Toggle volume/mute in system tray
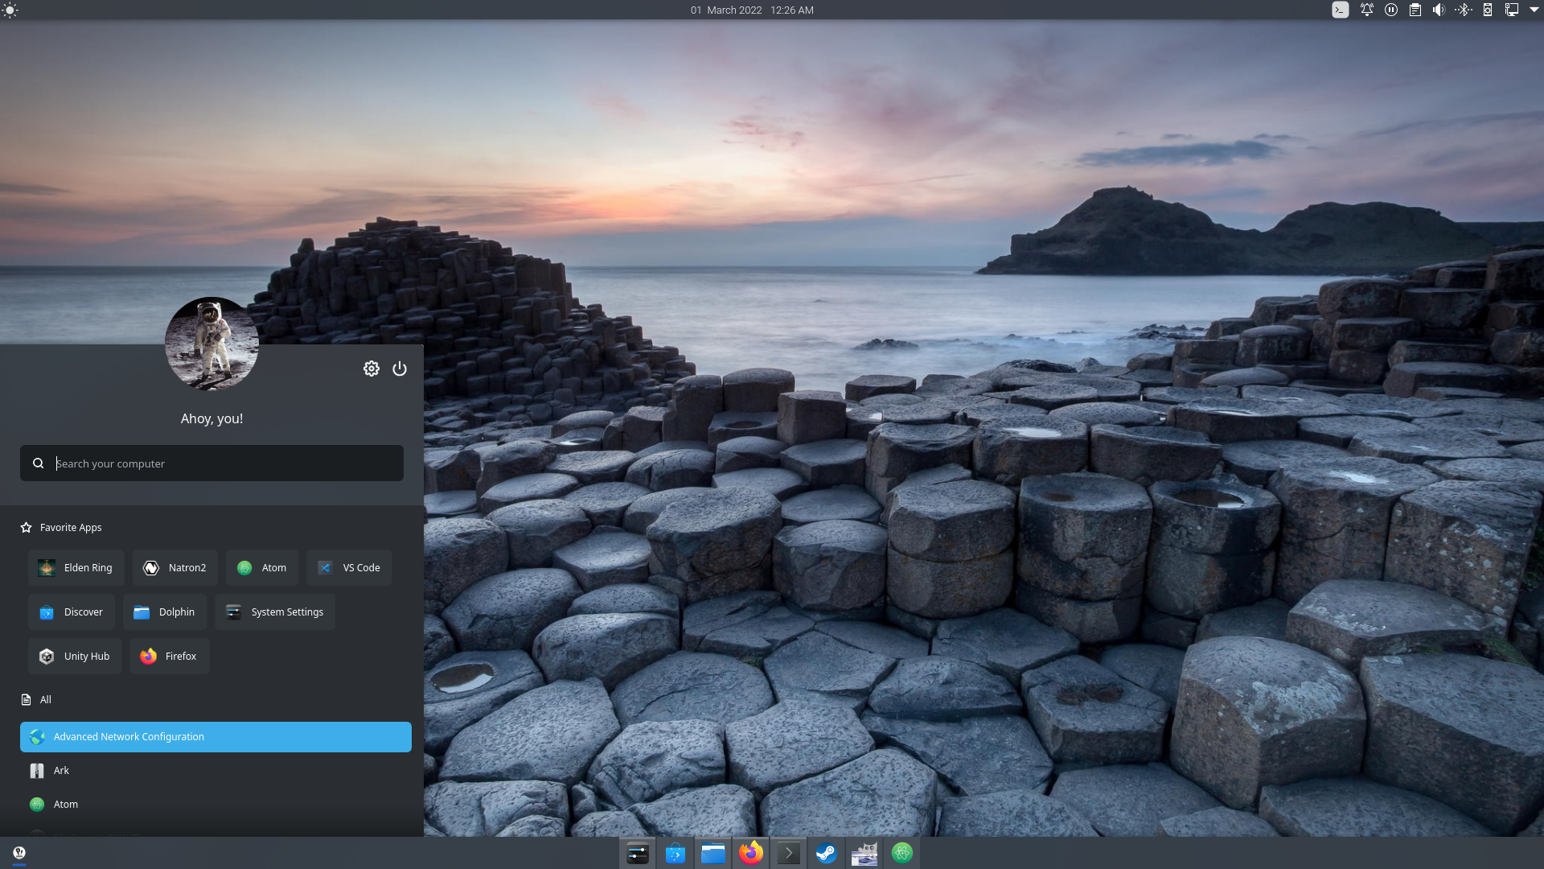The image size is (1544, 869). pos(1439,10)
